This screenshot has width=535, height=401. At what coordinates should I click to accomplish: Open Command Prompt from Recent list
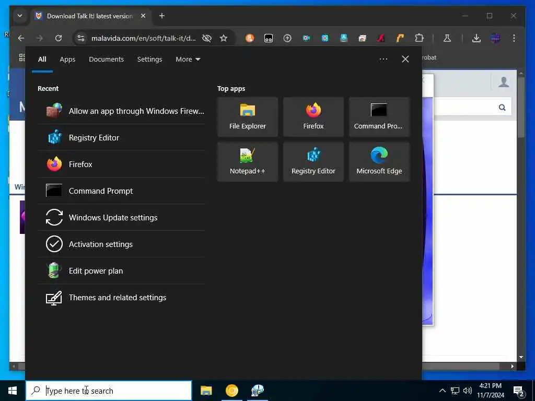coord(121,191)
